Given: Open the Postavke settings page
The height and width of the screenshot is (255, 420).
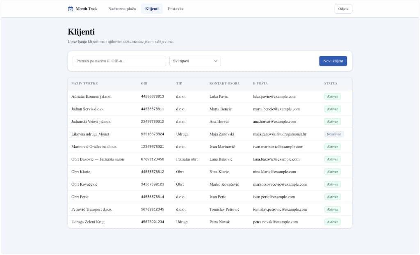Looking at the screenshot, I should coord(176,8).
